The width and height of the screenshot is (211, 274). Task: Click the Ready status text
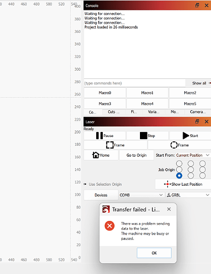tap(89, 129)
